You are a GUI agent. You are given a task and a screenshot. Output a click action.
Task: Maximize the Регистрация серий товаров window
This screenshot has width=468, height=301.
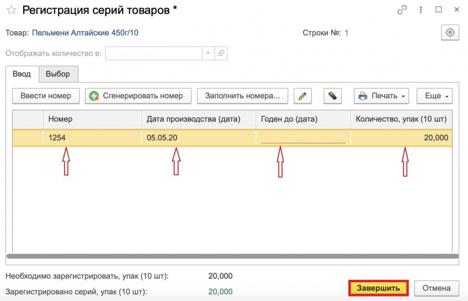(439, 10)
